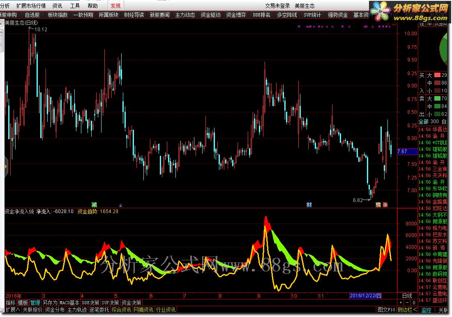Viewport: 452px width, 317px height.
Task: Open the 分析 menu
Action: (5, 6)
